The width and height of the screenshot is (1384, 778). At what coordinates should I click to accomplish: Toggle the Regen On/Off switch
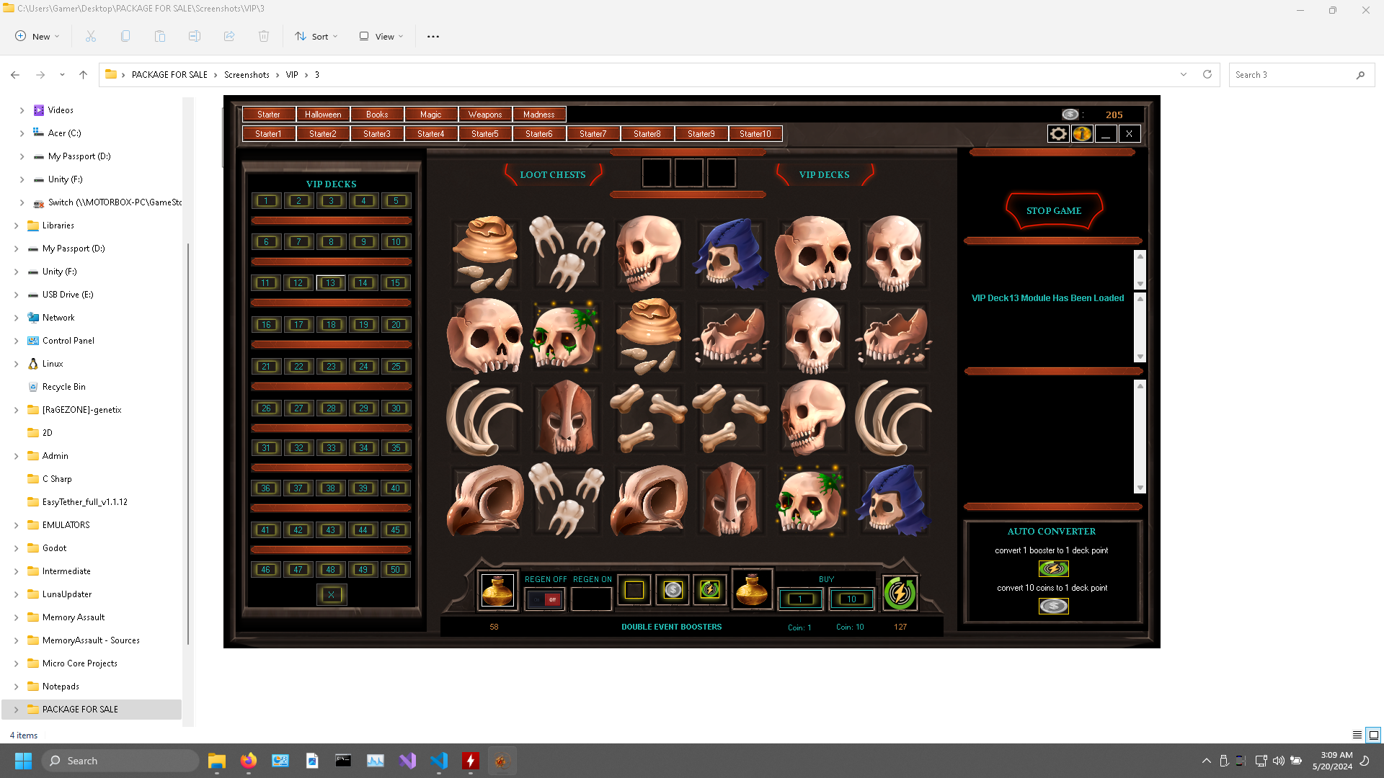545,599
